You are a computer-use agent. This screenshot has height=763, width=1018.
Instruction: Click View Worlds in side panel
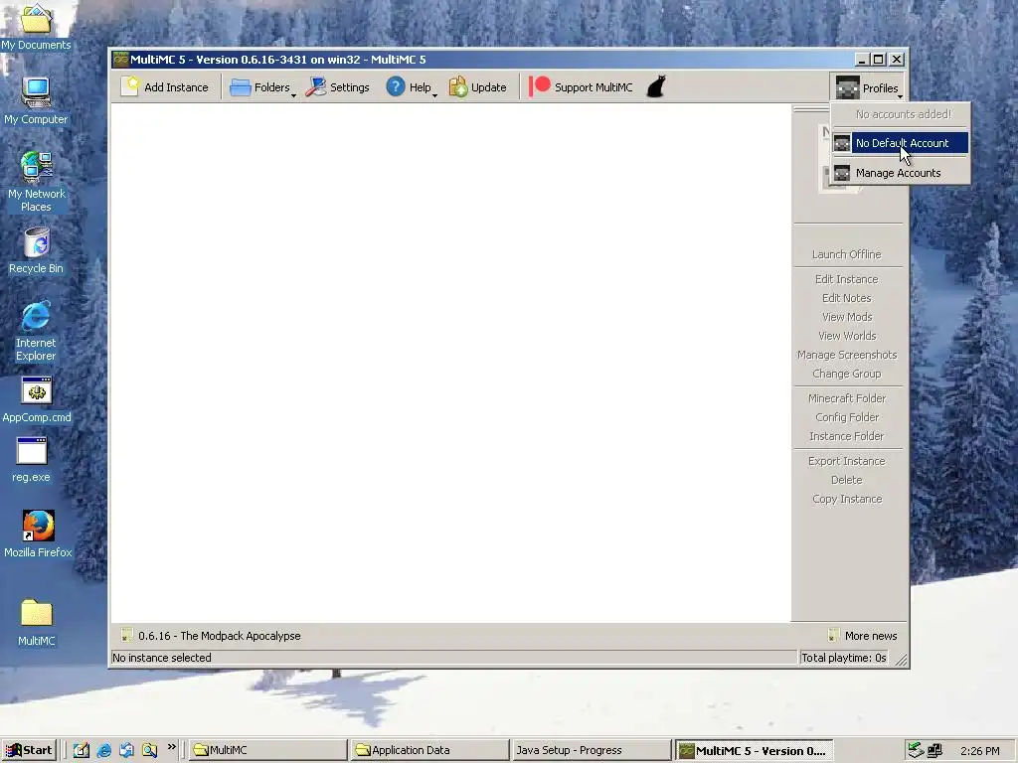[x=847, y=336]
